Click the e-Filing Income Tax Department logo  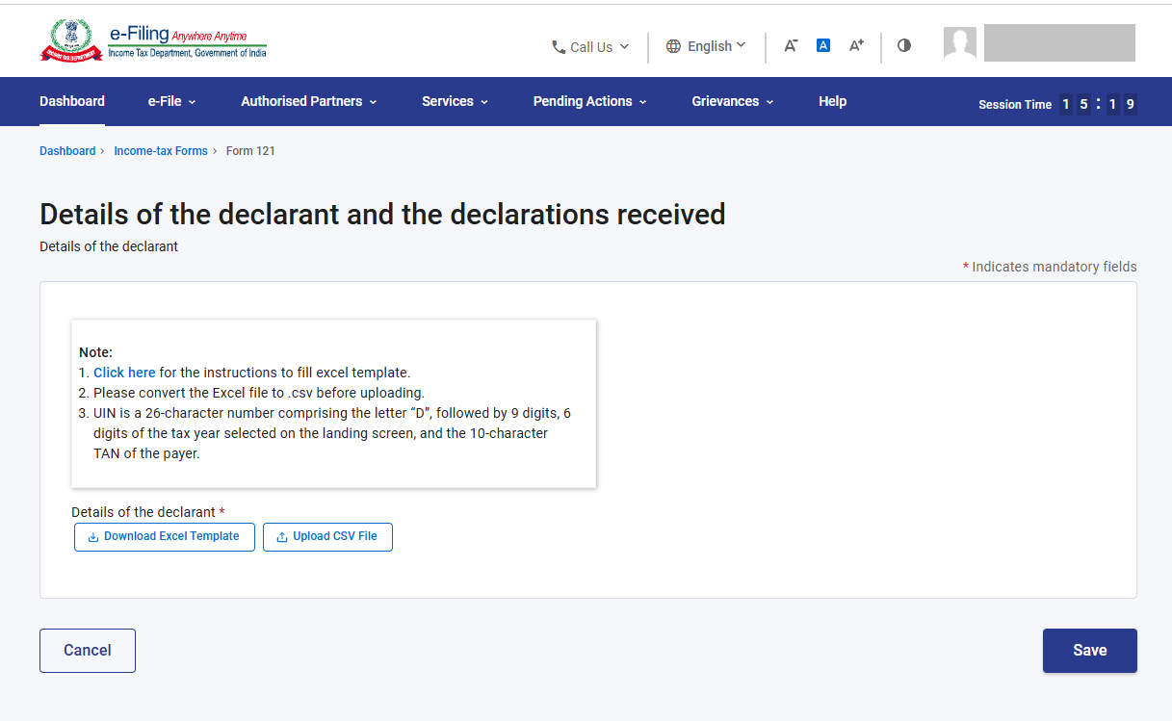coord(153,42)
